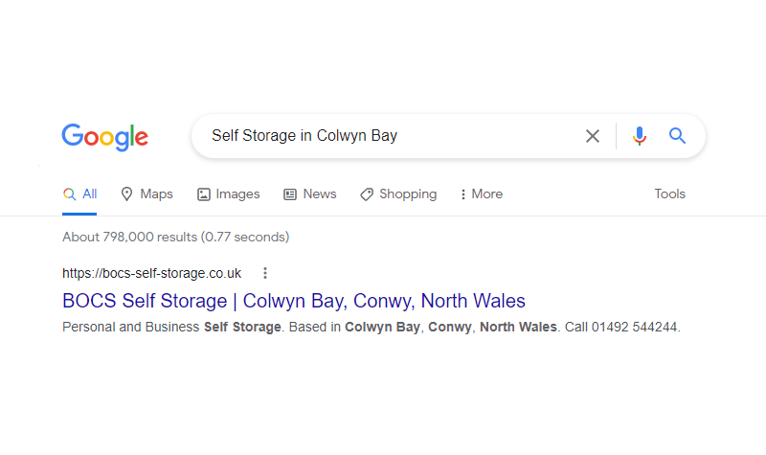Image resolution: width=766 pixels, height=455 pixels.
Task: Clear the search query with the X icon
Action: click(x=593, y=136)
